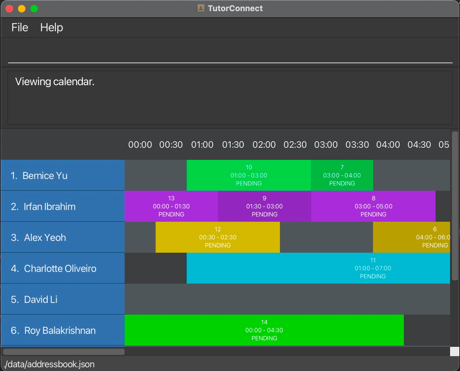Click appointment 6 starting at 04:00

click(412, 237)
